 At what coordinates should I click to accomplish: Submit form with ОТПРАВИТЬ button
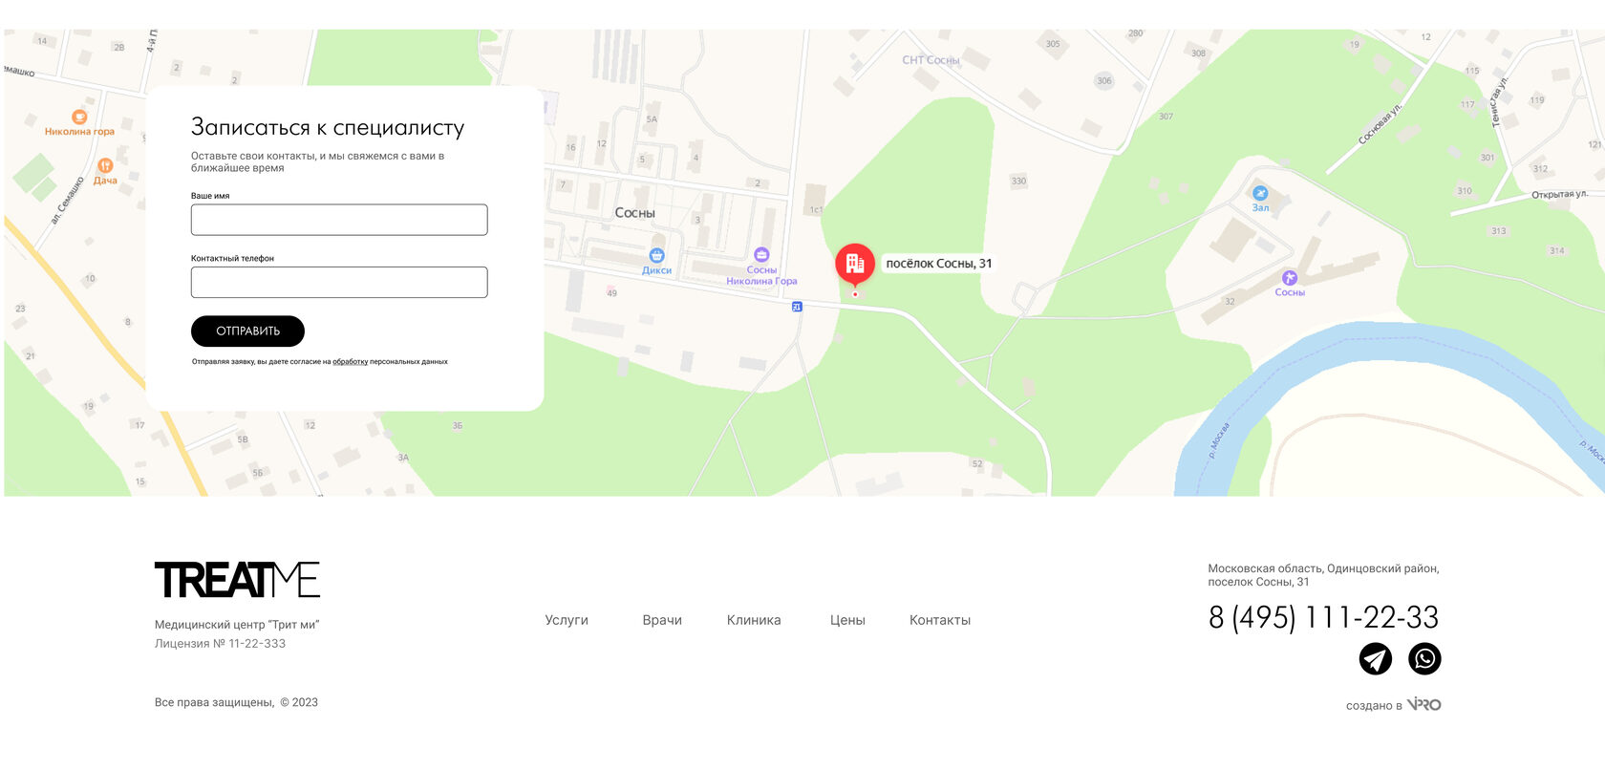pos(247,331)
